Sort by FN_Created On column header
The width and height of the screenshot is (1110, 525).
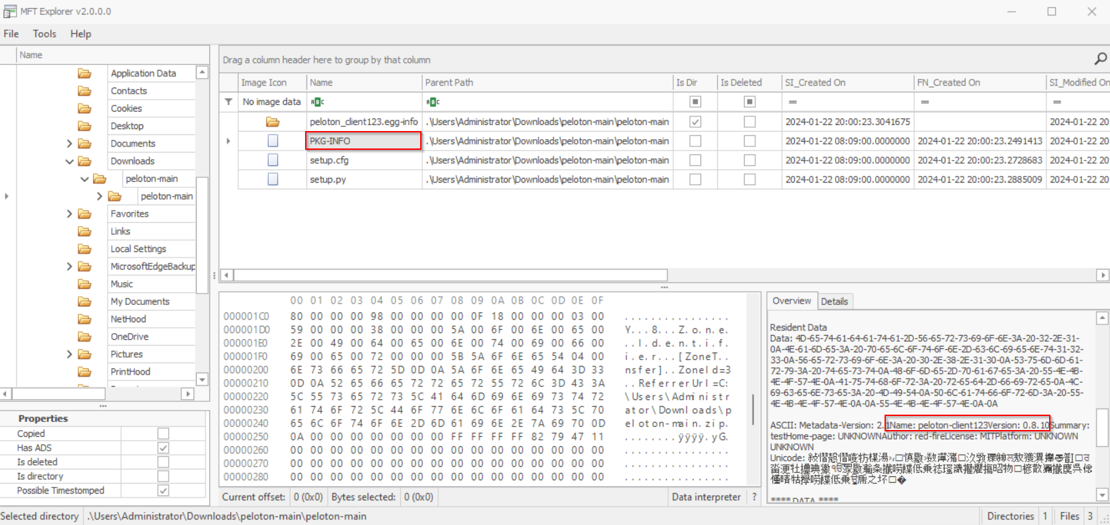pos(980,82)
